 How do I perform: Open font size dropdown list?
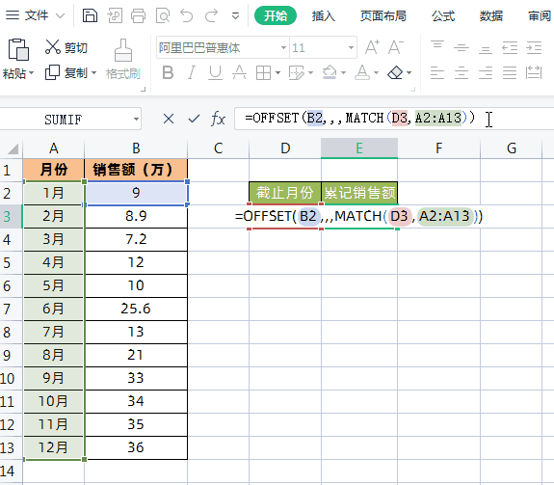(x=351, y=47)
